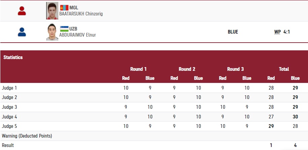Viewport: 308px width, 150px height.
Task: Click the BLUE winner label
Action: pyautogui.click(x=233, y=32)
